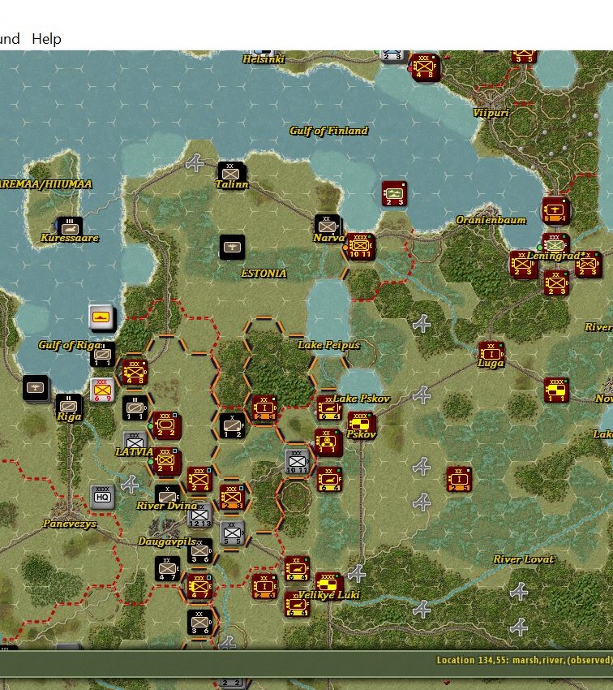Select the Soviet XXX 2 3 counter east of River Dvina

(232, 497)
